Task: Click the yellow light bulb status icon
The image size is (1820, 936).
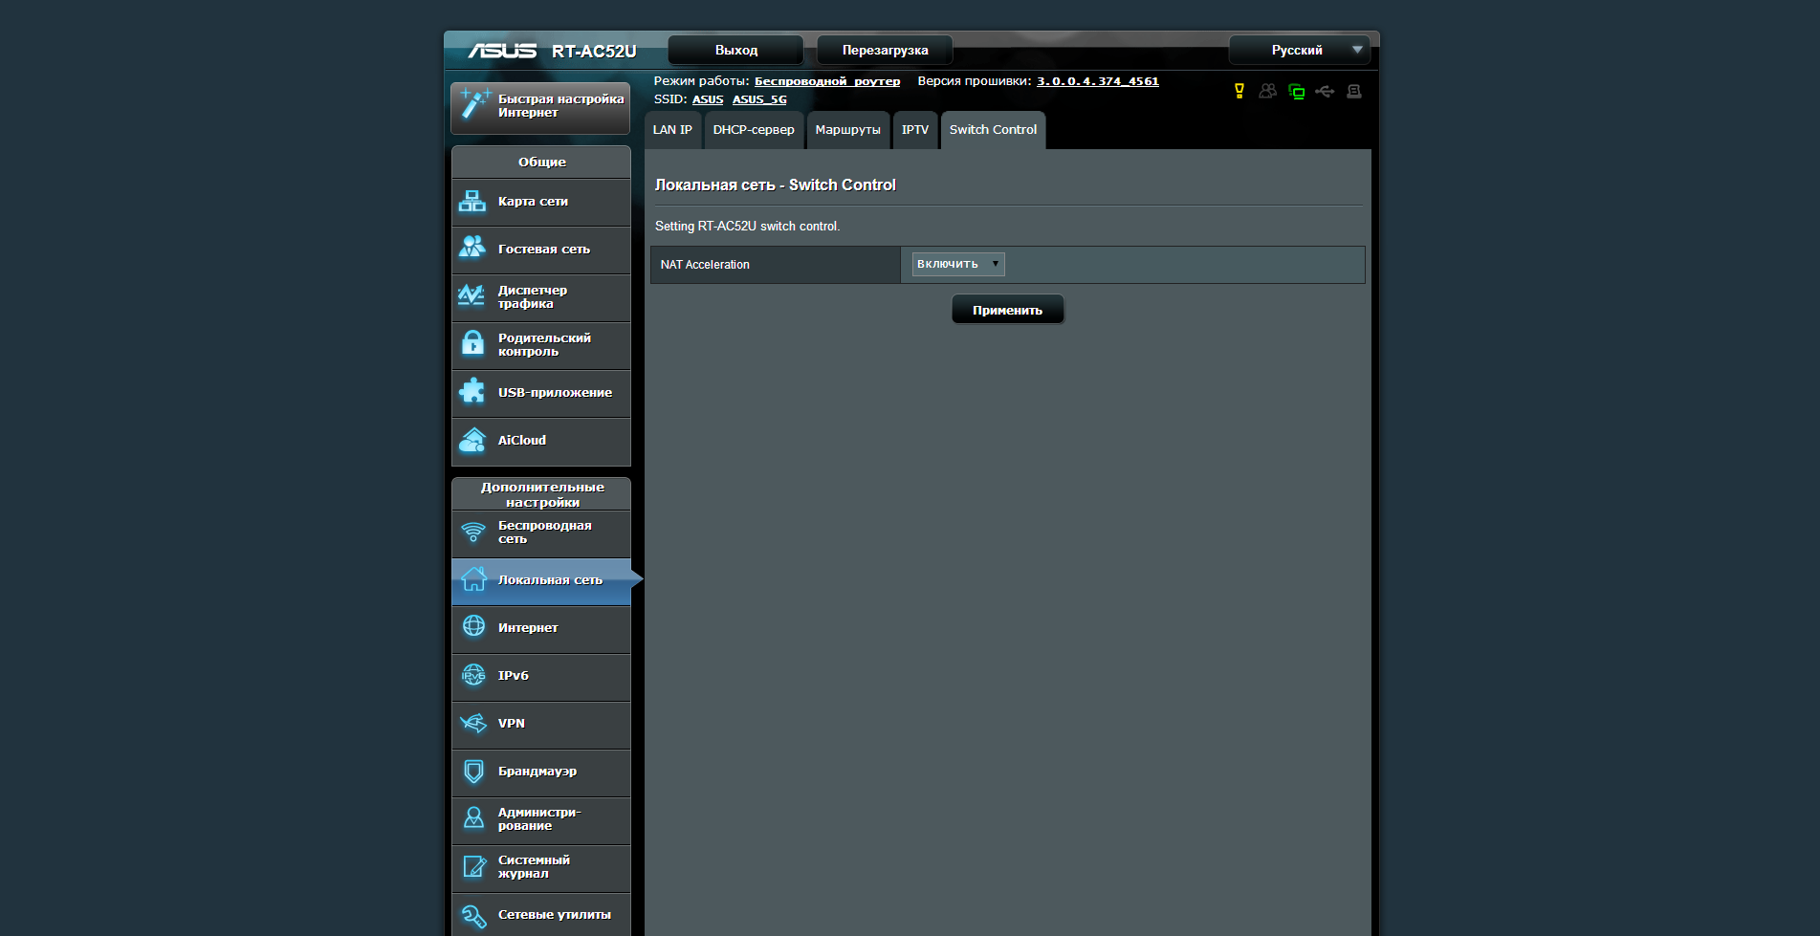Action: coord(1239,91)
